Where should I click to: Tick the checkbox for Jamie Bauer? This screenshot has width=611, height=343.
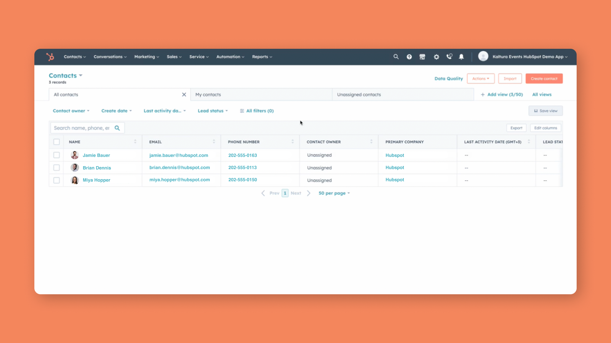[x=57, y=155]
